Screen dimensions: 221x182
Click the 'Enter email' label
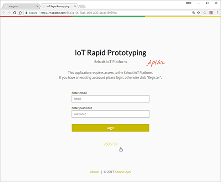79,93
